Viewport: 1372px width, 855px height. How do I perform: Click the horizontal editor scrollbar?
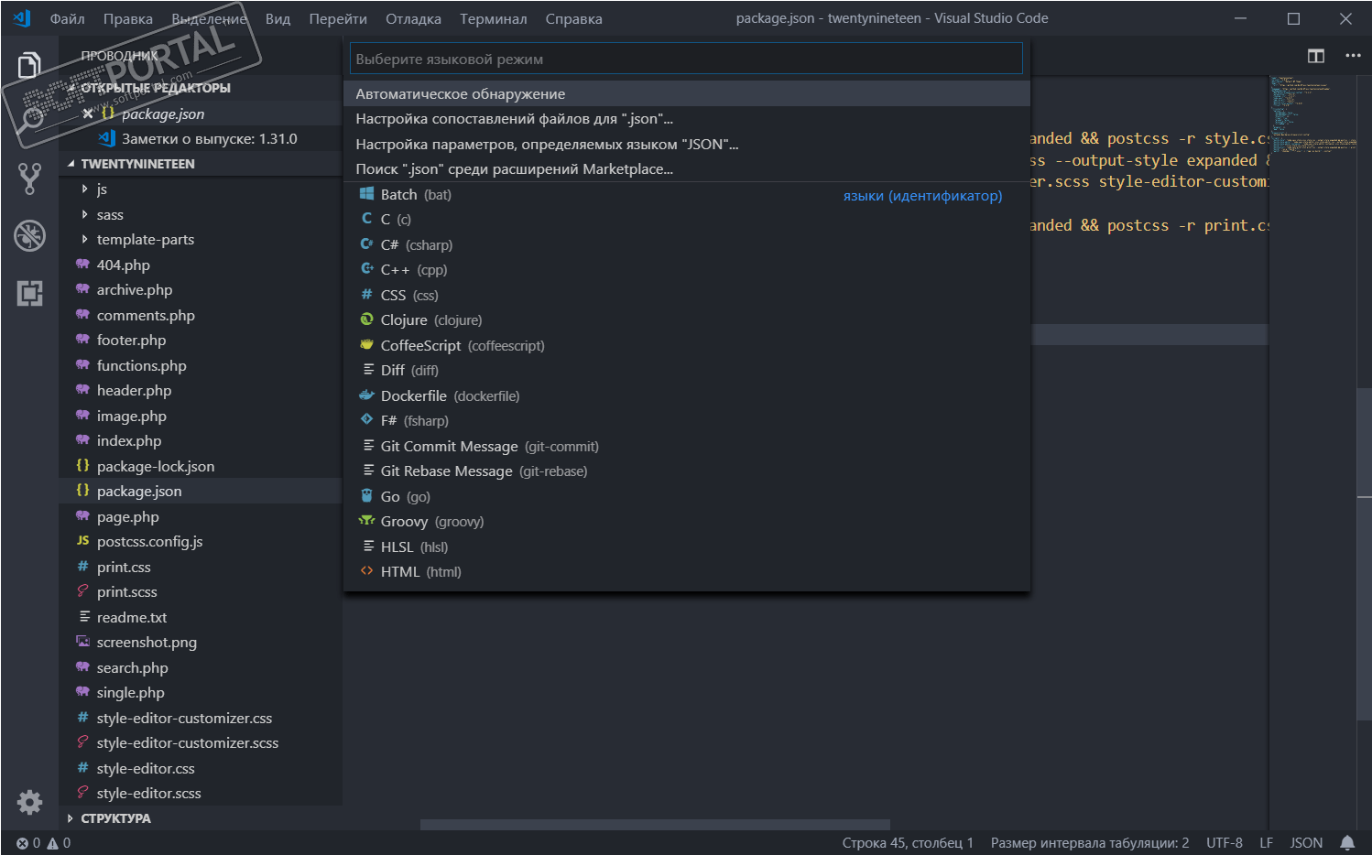coord(655,825)
